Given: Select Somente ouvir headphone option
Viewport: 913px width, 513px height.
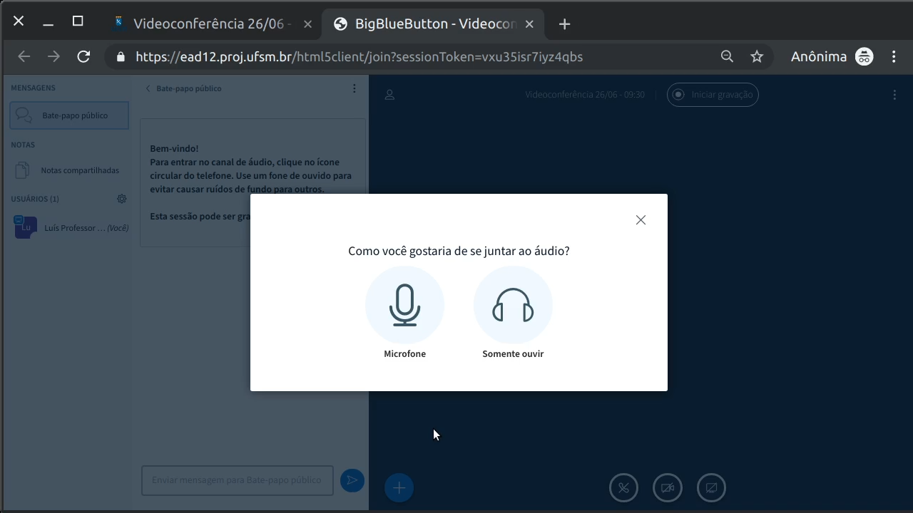Looking at the screenshot, I should pos(513,306).
